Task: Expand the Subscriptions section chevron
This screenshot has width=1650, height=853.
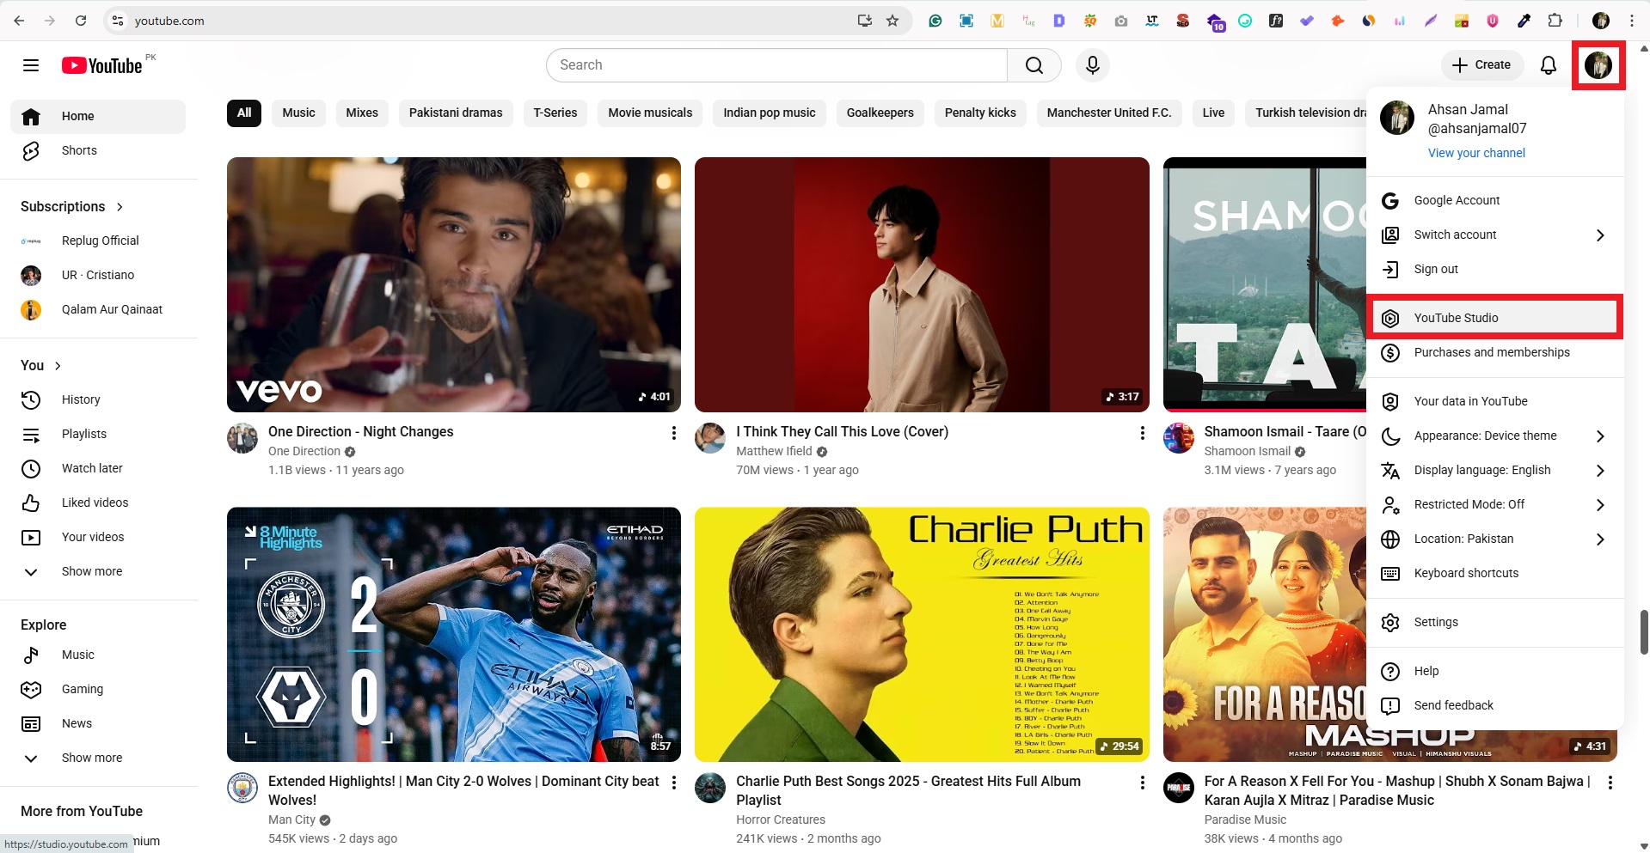Action: [x=119, y=207]
